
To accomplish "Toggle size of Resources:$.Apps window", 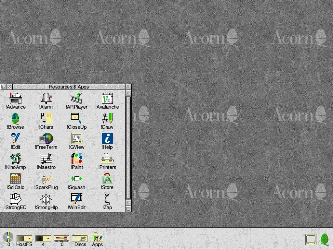I will 128,87.
